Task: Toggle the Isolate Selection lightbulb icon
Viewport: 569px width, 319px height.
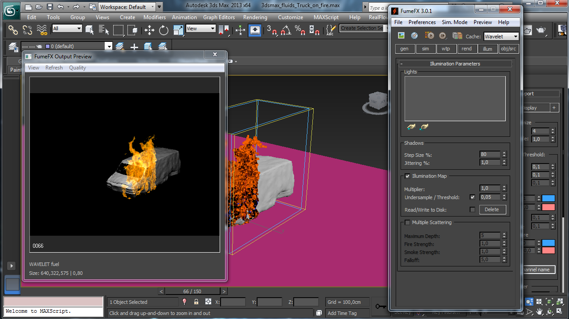Action: pos(184,302)
